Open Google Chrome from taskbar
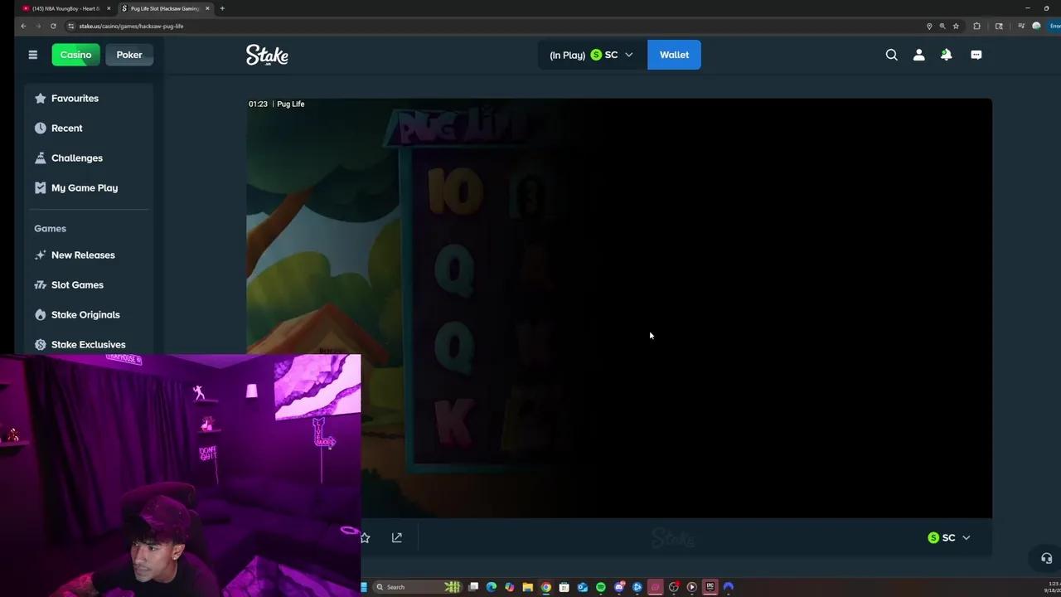The width and height of the screenshot is (1061, 597). pos(545,587)
